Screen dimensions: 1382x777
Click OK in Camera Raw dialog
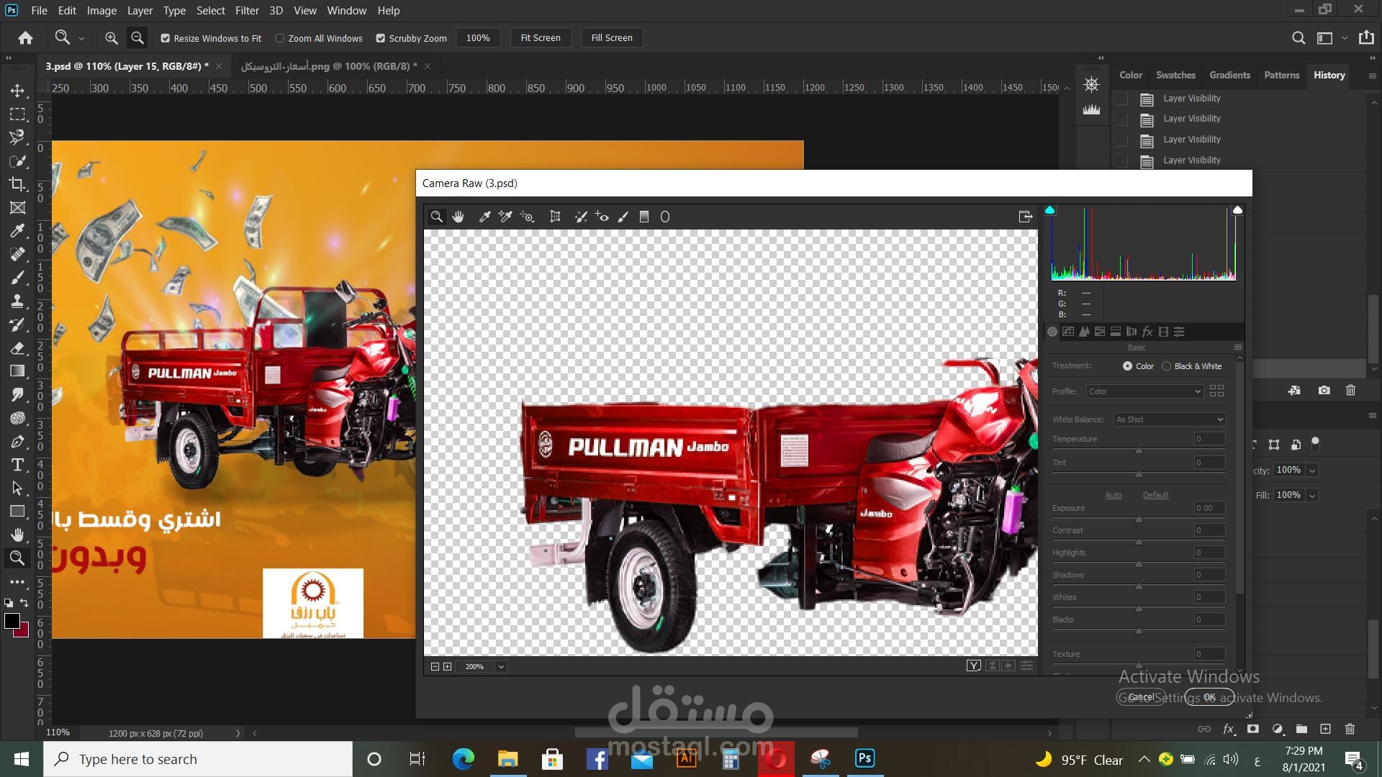pos(1209,697)
